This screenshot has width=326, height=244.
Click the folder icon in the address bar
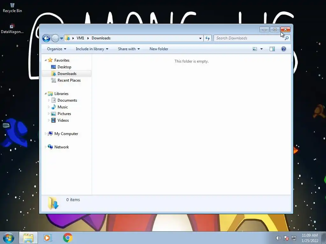[x=67, y=38]
